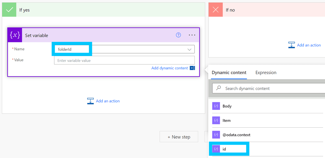This screenshot has height=158, width=325.
Task: Click the + New step button
Action: [x=179, y=137]
